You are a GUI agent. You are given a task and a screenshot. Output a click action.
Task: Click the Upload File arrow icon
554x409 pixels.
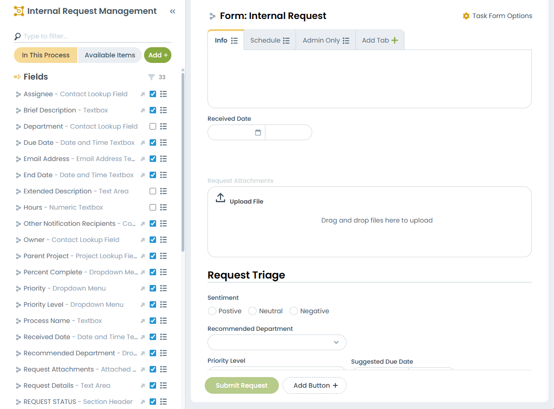click(x=220, y=198)
